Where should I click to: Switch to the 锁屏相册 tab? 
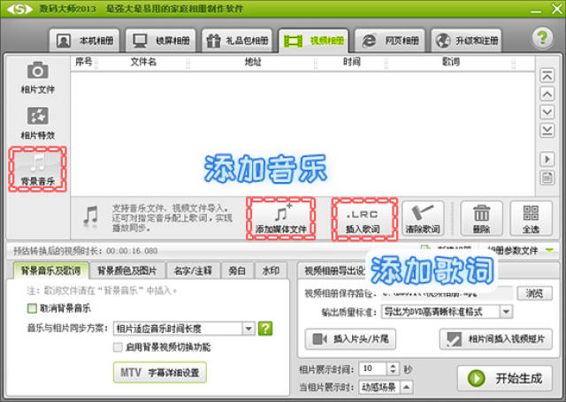point(161,41)
